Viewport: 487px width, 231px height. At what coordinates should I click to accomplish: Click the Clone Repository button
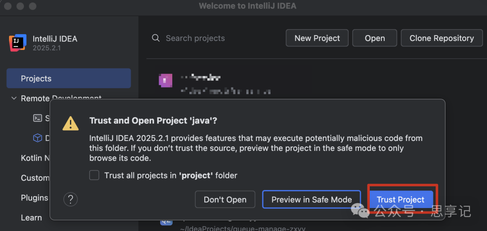point(441,38)
